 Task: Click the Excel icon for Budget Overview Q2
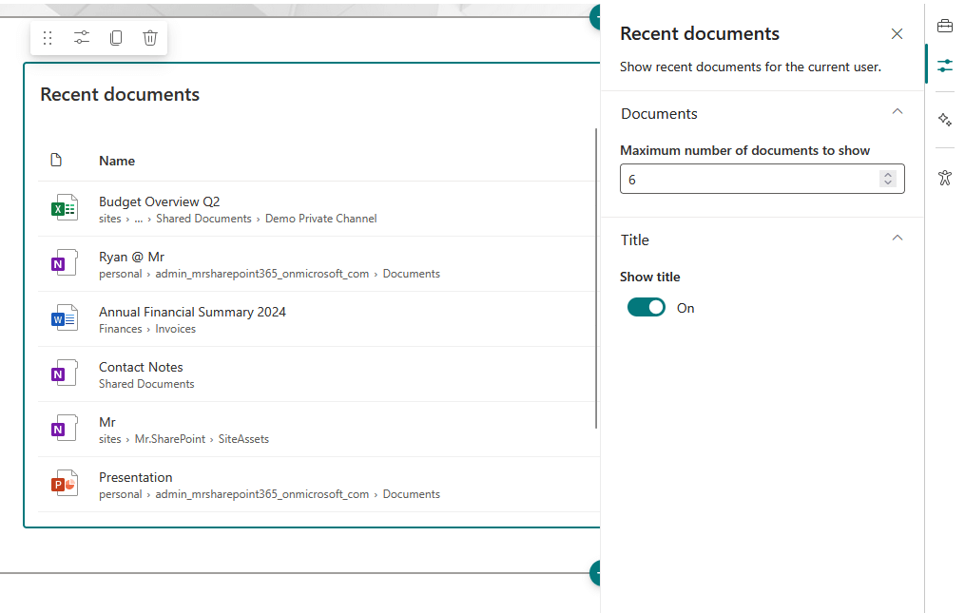tap(64, 208)
